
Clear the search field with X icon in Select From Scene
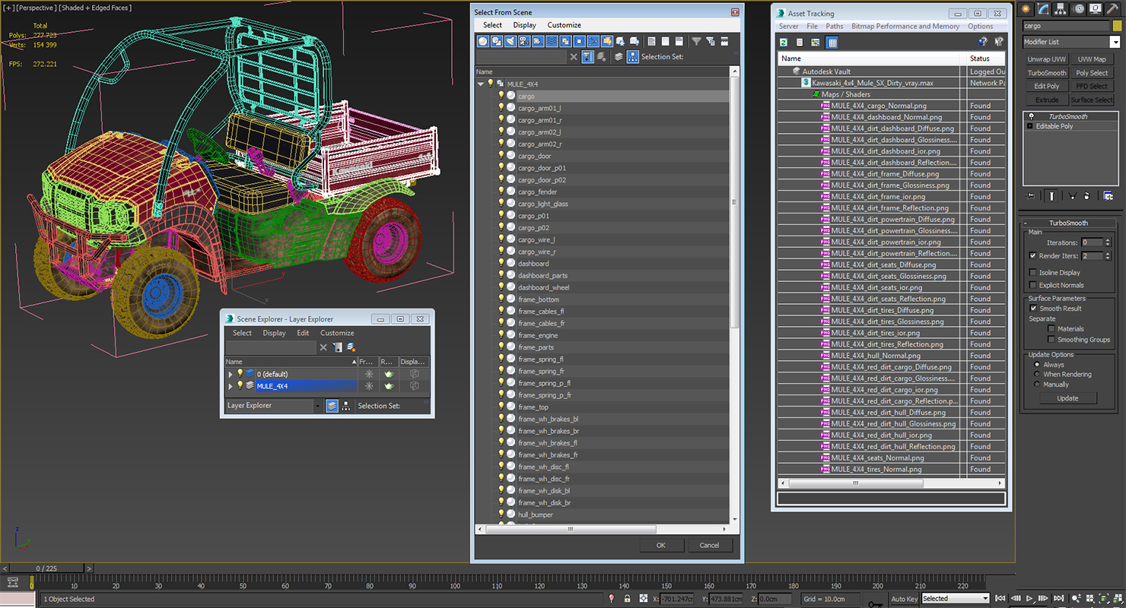click(574, 57)
